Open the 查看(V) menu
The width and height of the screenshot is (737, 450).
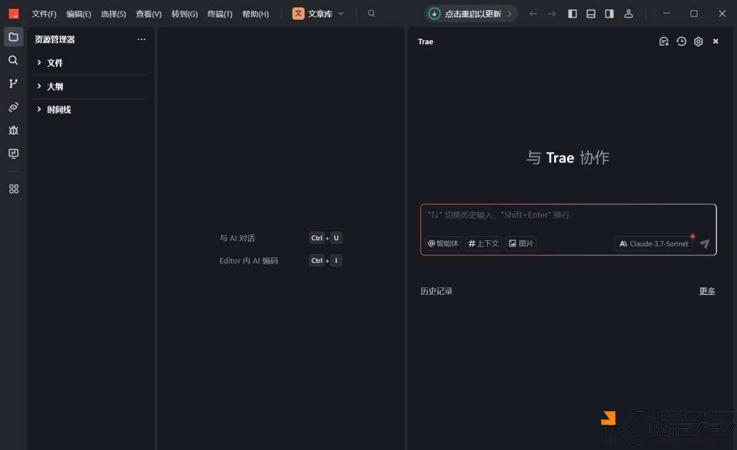tap(149, 14)
